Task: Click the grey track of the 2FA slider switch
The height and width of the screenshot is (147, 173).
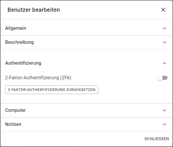Action: pyautogui.click(x=165, y=78)
